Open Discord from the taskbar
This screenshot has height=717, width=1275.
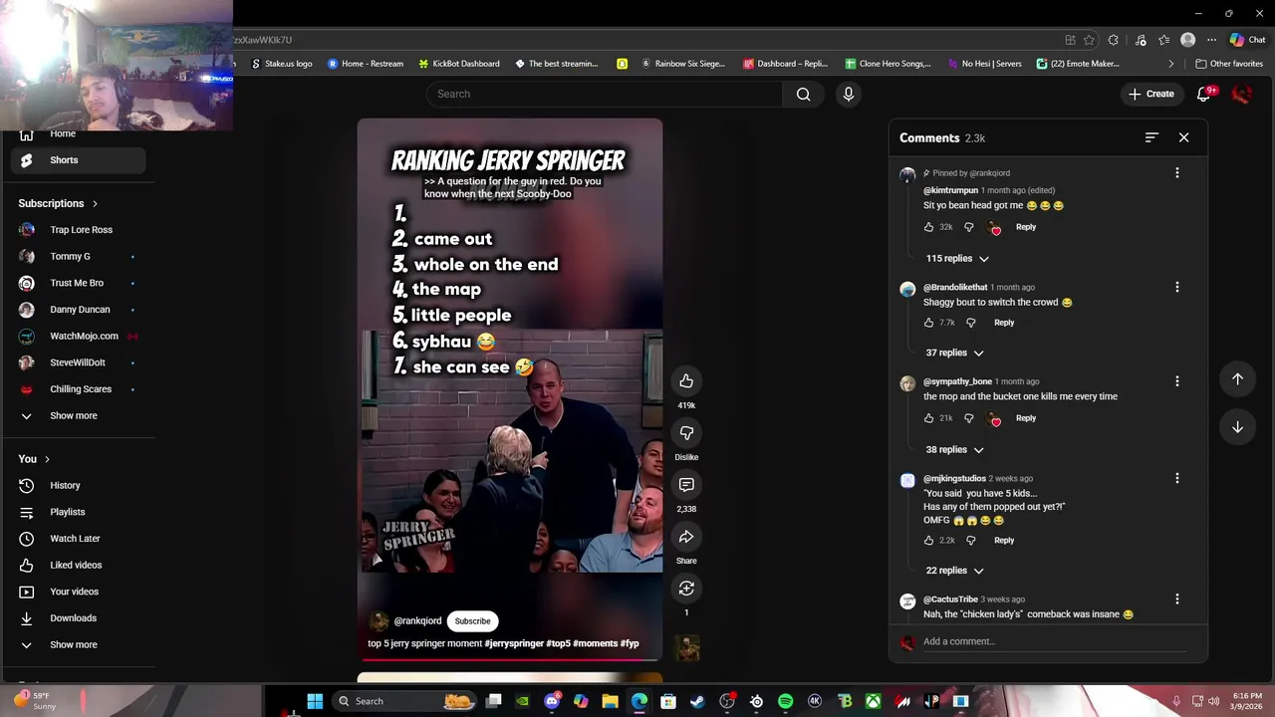click(x=552, y=701)
